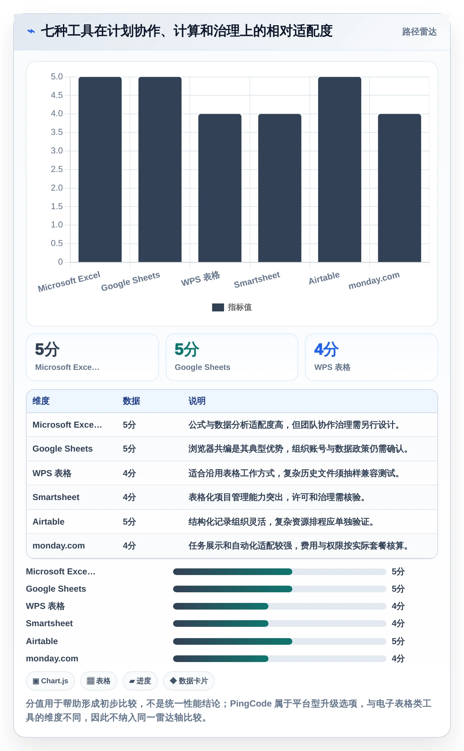Click the Microsoft Exce… progress bar

click(279, 572)
